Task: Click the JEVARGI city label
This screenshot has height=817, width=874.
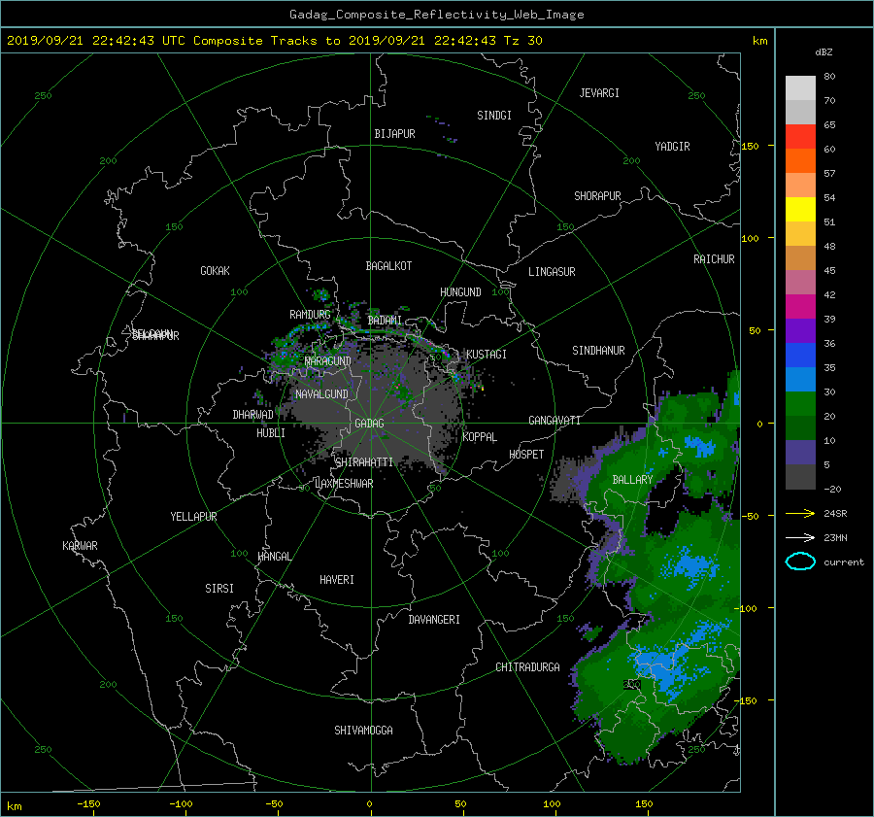Action: (599, 93)
